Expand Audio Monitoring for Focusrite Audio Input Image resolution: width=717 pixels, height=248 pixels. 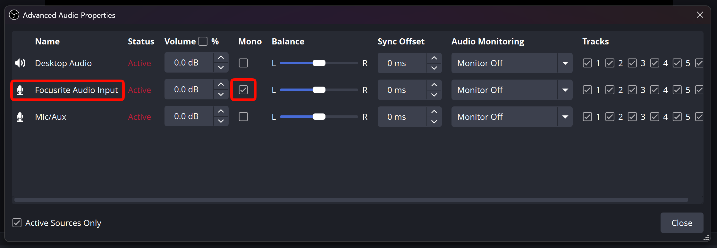[512, 90]
